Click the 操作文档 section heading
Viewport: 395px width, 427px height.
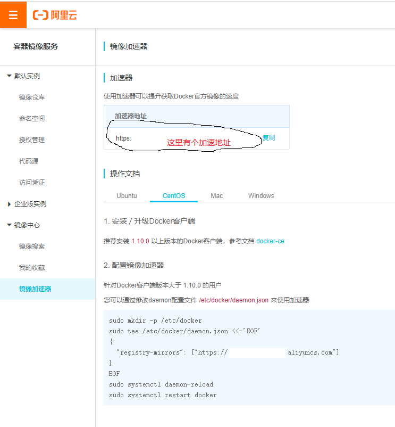pyautogui.click(x=125, y=174)
